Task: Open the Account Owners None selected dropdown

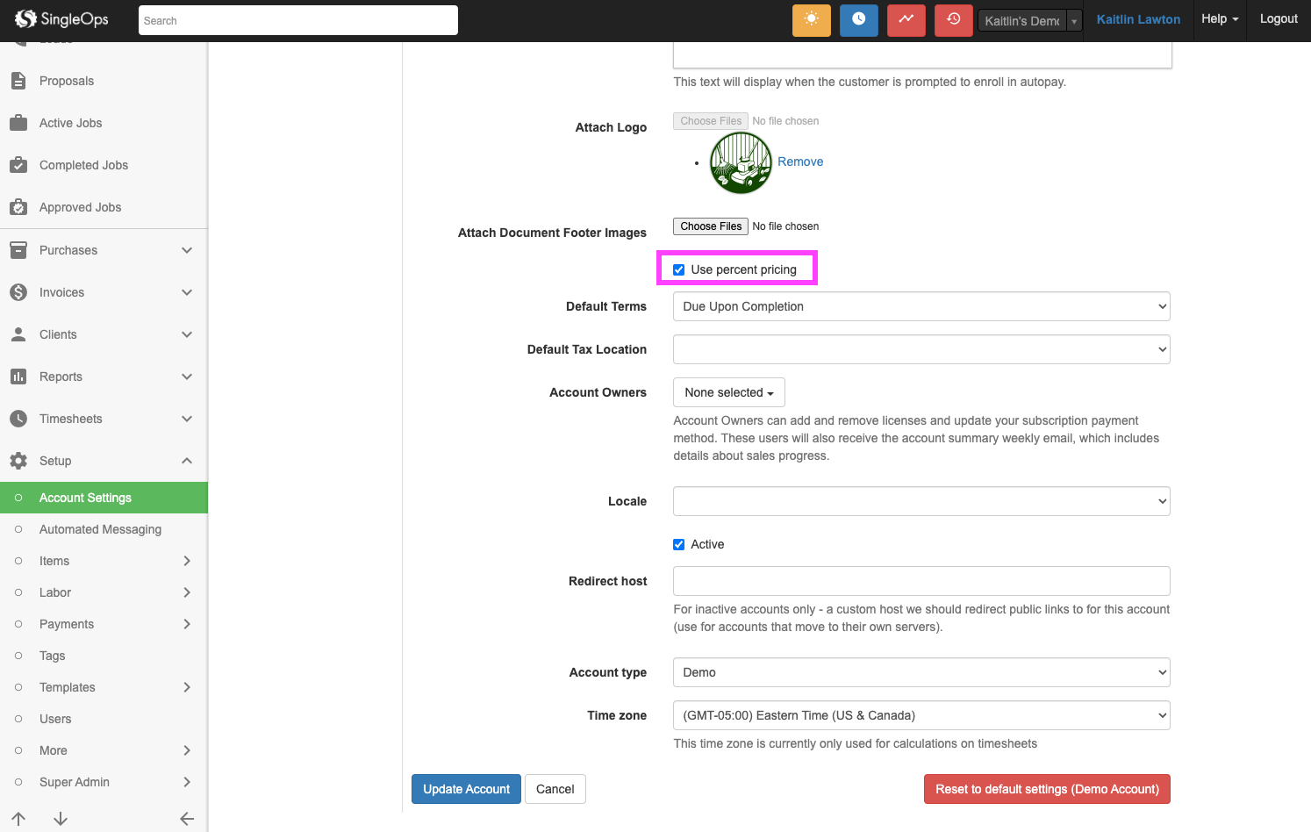Action: pos(728,392)
